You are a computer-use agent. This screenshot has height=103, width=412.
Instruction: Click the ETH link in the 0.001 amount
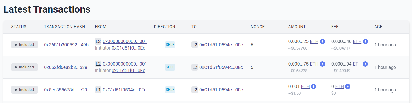(x=305, y=86)
